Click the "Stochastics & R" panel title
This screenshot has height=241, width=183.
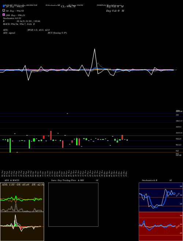pos(149,180)
